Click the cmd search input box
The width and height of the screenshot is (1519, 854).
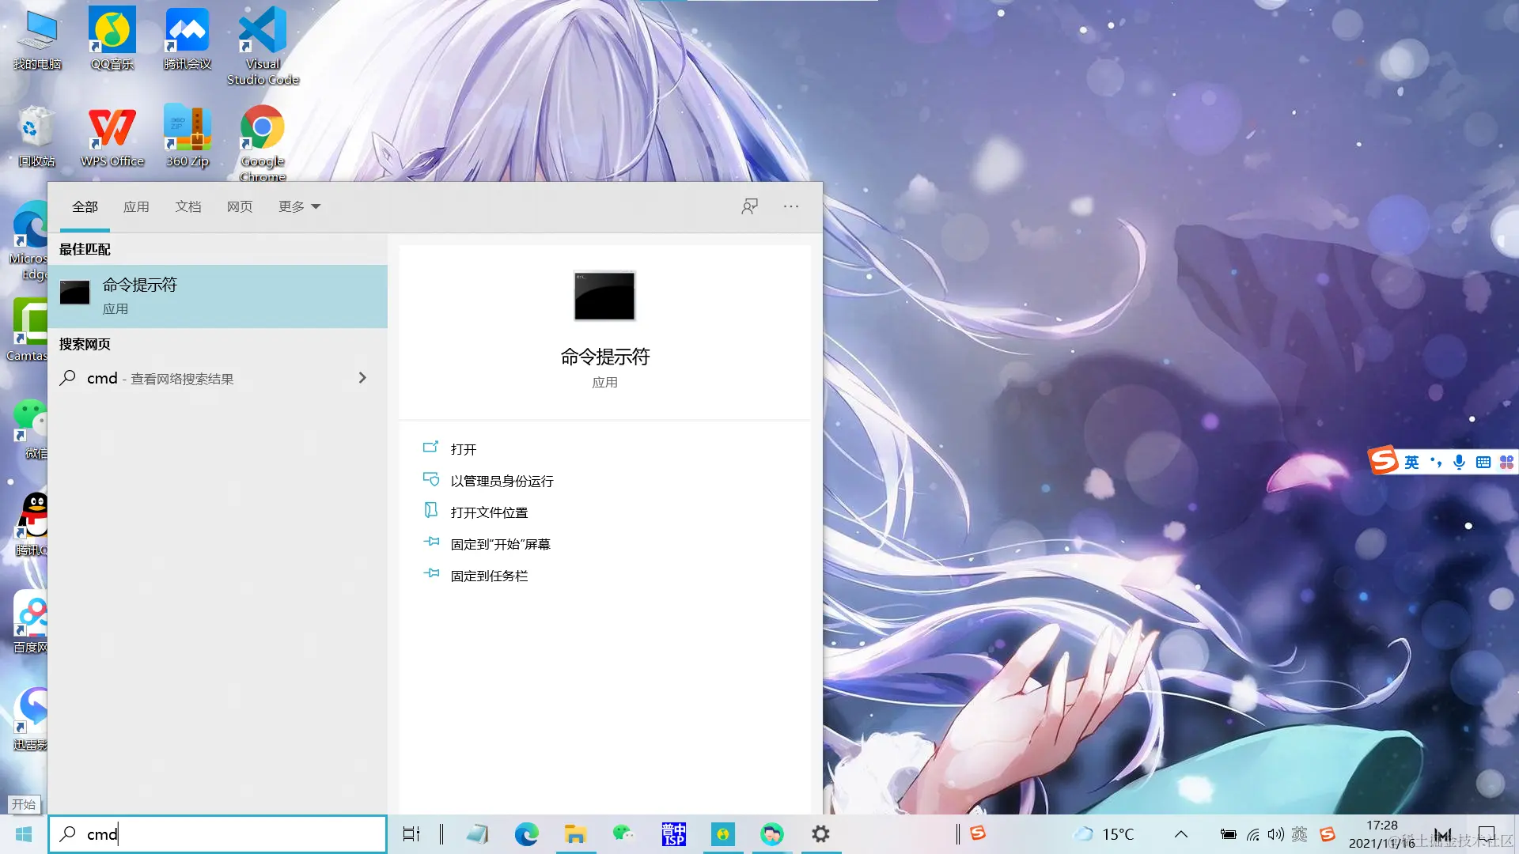point(218,834)
